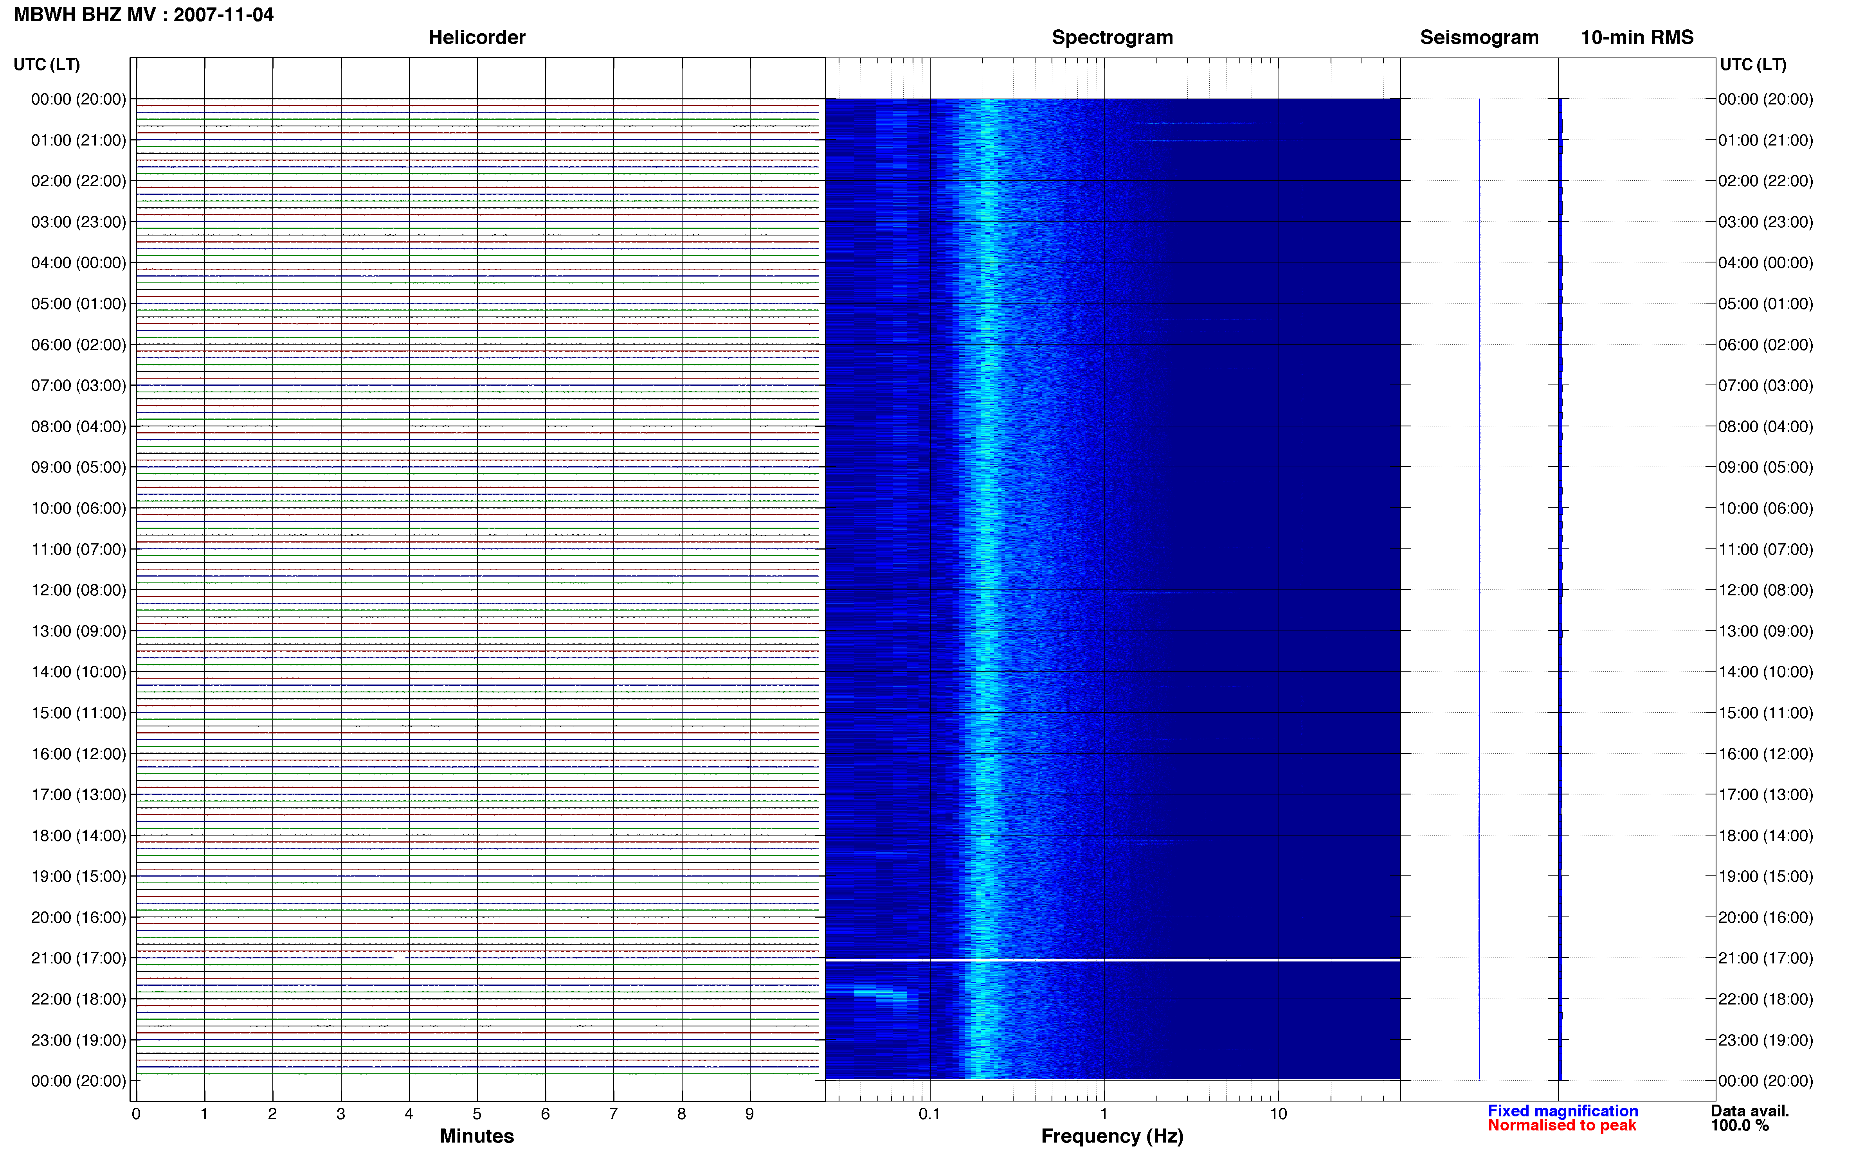Click minute tick label 9
Image resolution: width=1855 pixels, height=1159 pixels.
tap(750, 1114)
